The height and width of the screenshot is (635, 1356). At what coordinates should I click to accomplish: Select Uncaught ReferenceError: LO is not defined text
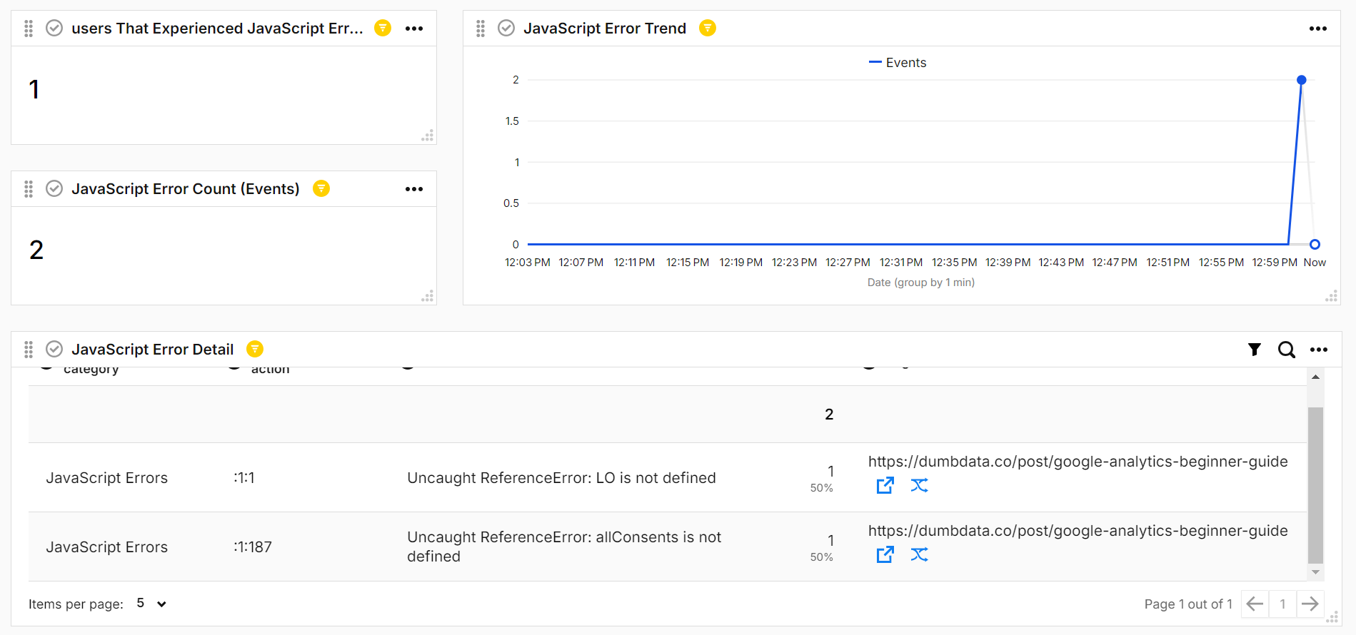tap(561, 478)
